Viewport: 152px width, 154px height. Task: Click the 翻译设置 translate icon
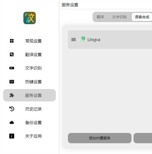click(x=12, y=54)
